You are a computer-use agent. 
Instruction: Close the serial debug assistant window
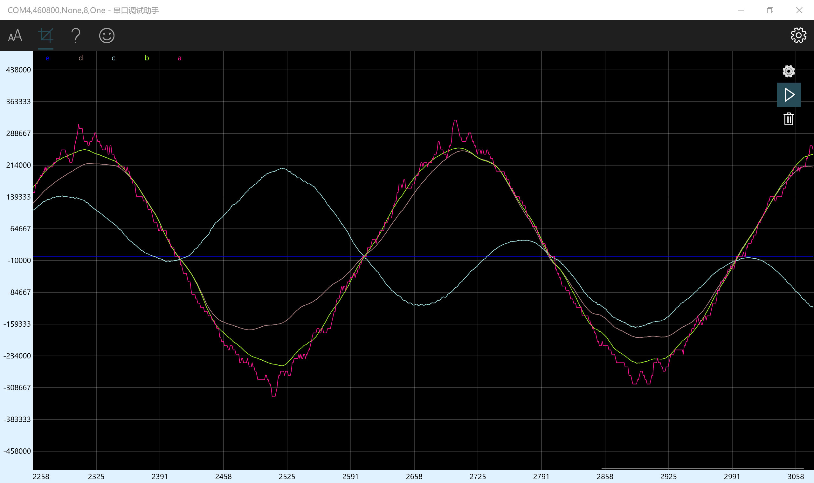(x=799, y=10)
